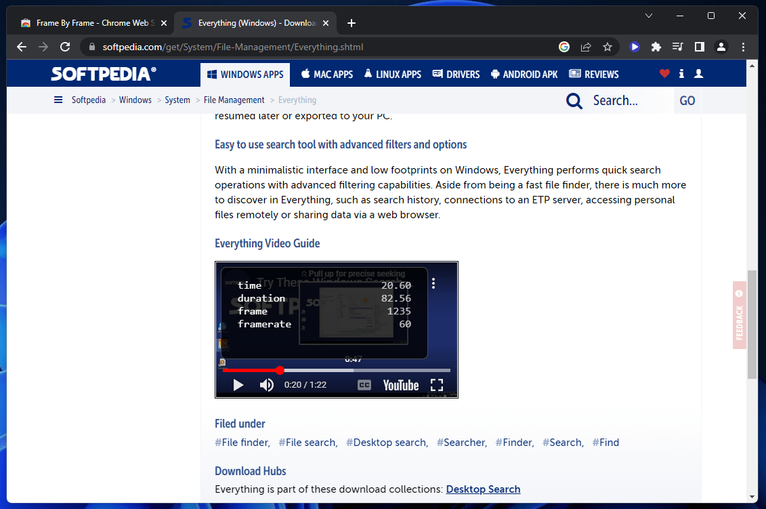This screenshot has width=766, height=509.
Task: Click the GO search button
Action: point(687,101)
